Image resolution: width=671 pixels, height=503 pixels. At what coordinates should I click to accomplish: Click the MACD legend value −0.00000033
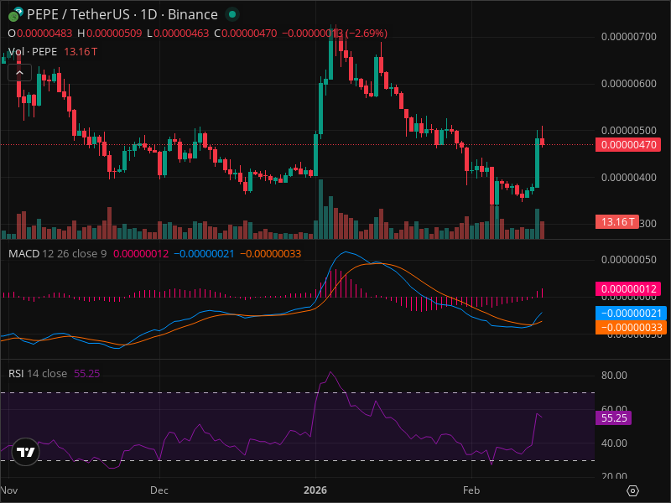(x=270, y=254)
